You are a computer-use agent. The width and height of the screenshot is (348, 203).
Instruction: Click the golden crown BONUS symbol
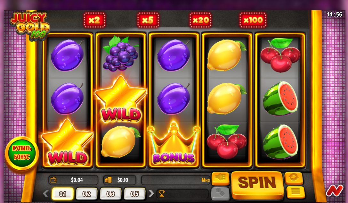click(x=174, y=144)
